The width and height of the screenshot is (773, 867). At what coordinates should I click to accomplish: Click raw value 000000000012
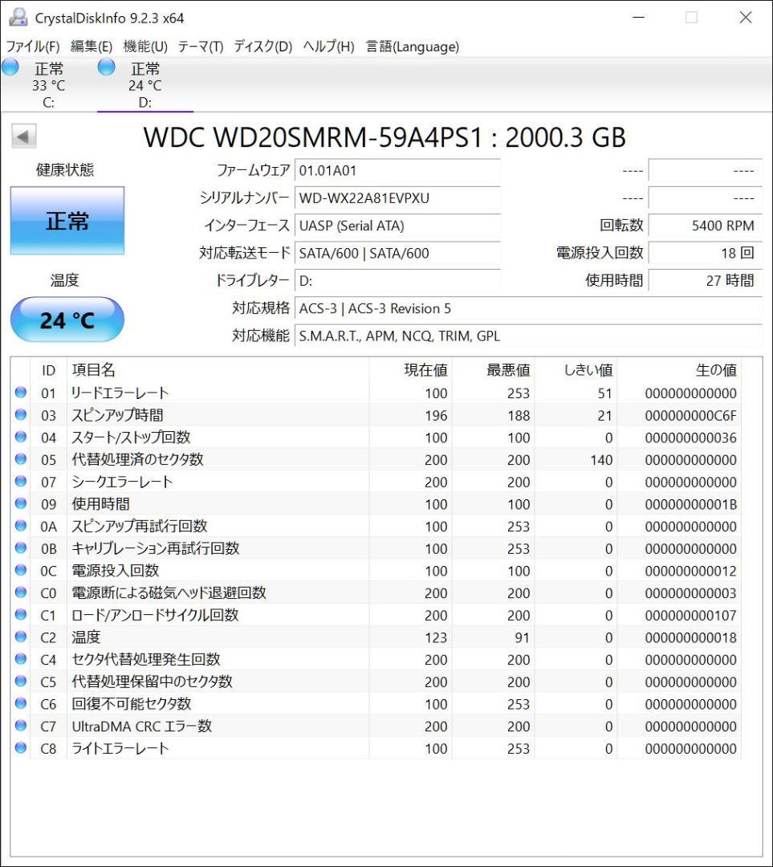(x=690, y=572)
